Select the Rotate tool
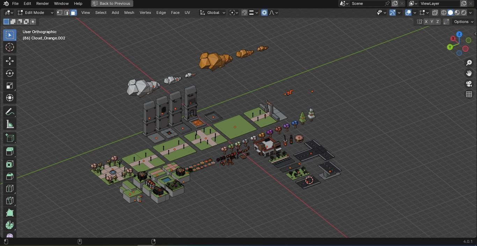Viewport: 477px width, 246px height. tap(10, 73)
